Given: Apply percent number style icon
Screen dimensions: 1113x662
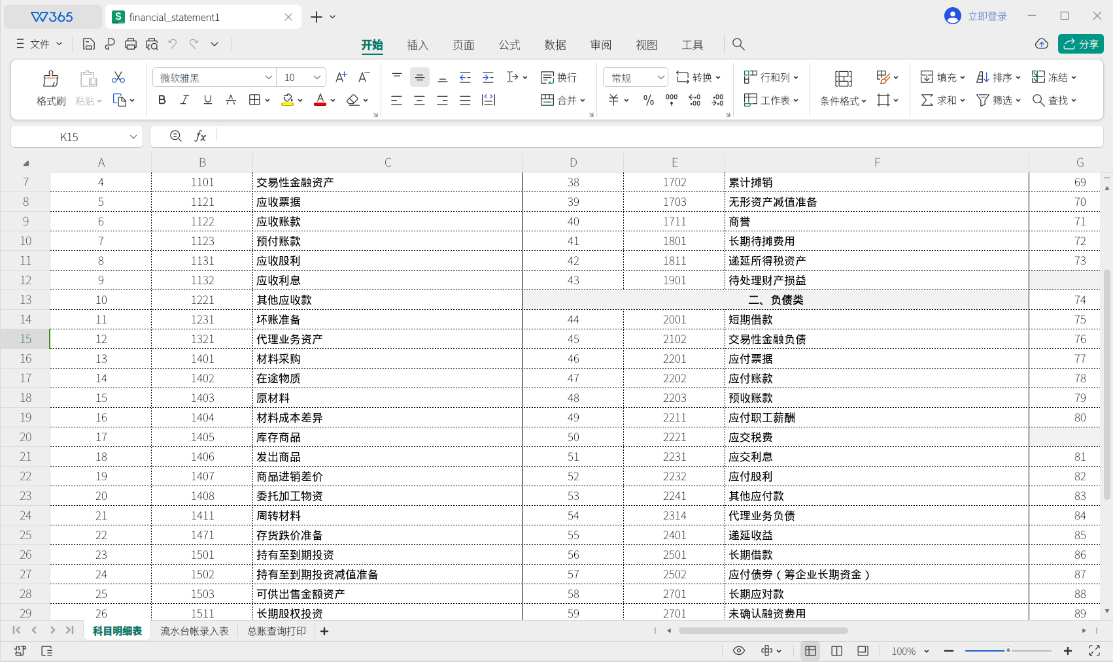Looking at the screenshot, I should coord(648,100).
